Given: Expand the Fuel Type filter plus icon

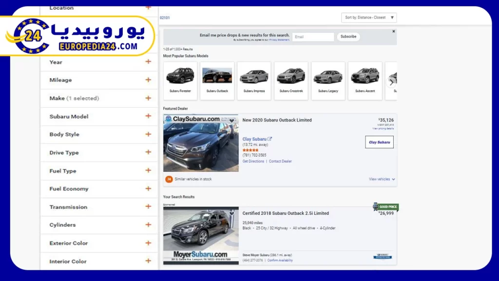Looking at the screenshot, I should pos(148,170).
